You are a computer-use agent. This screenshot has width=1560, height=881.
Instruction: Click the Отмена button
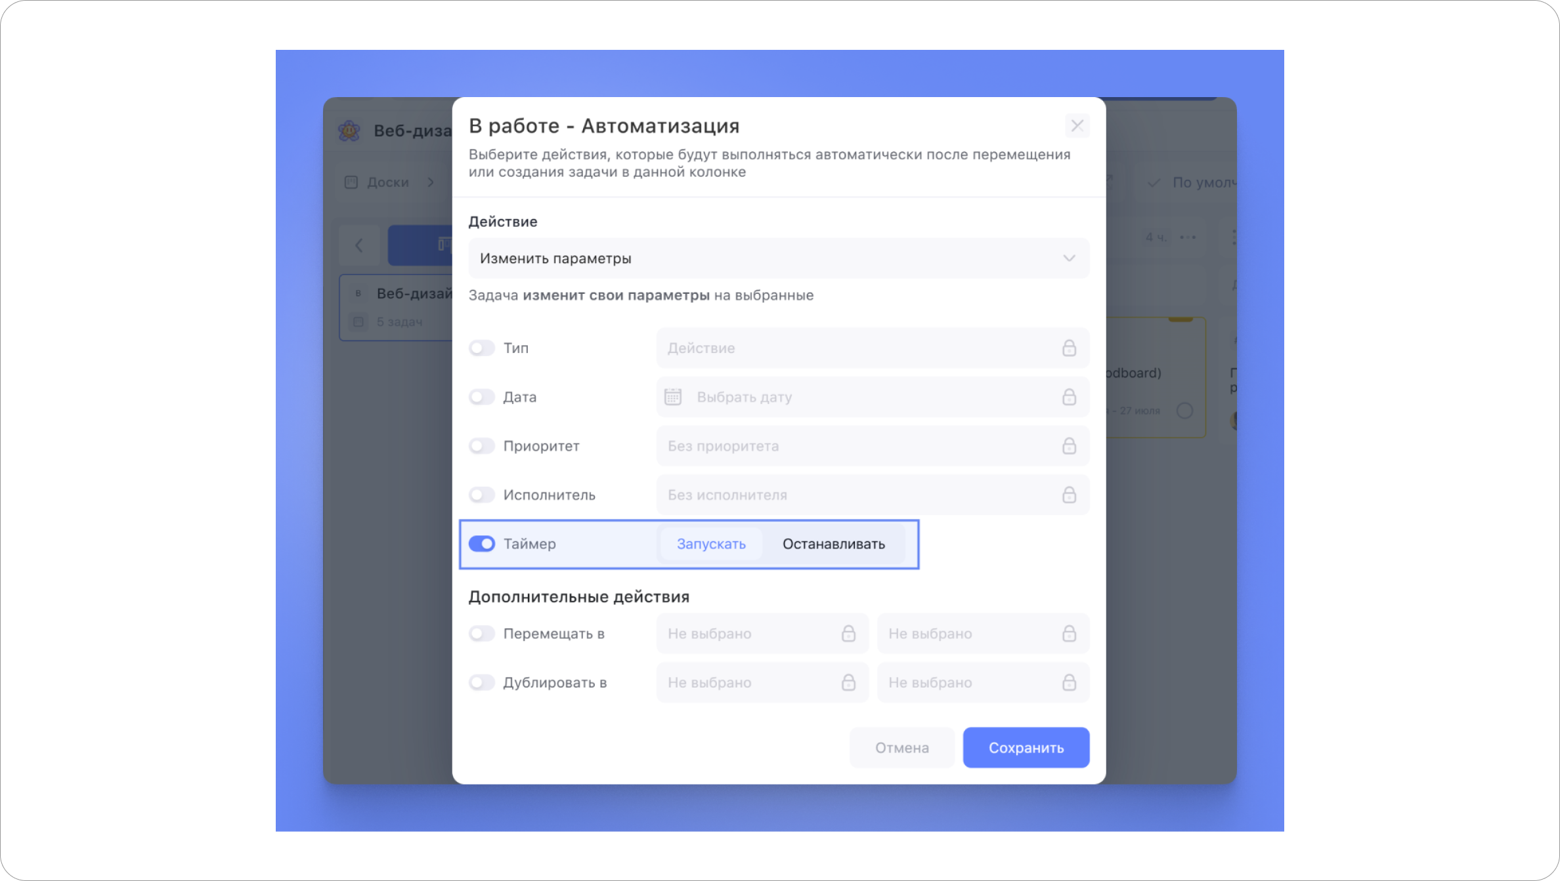(901, 748)
